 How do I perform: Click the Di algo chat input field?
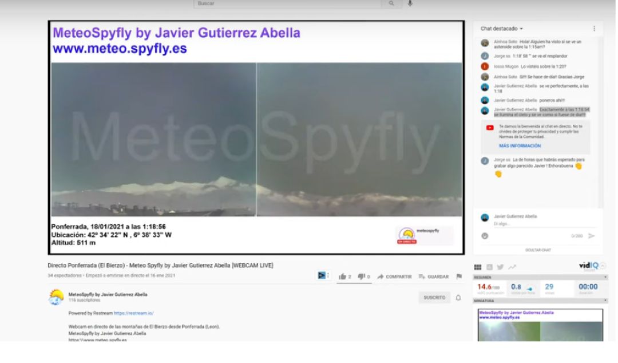tap(544, 224)
